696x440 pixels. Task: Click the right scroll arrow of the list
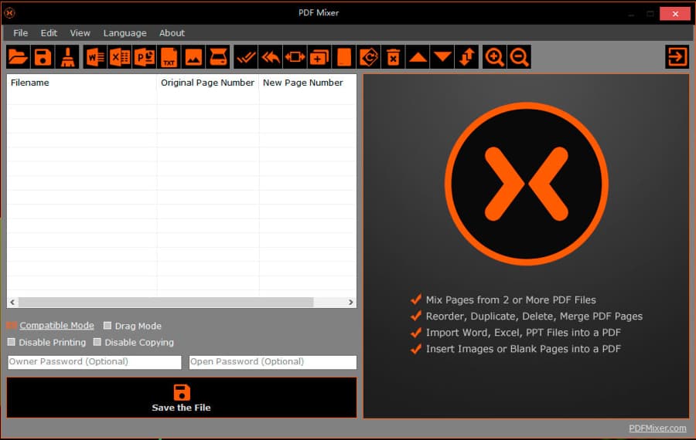(x=350, y=302)
